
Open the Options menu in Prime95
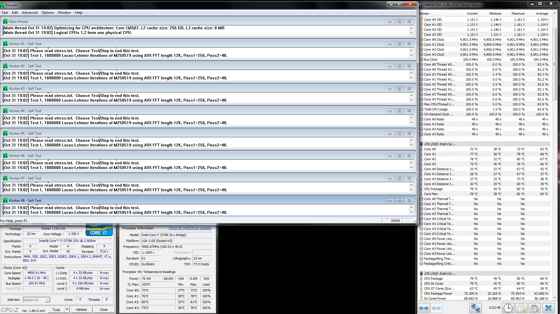(48, 13)
